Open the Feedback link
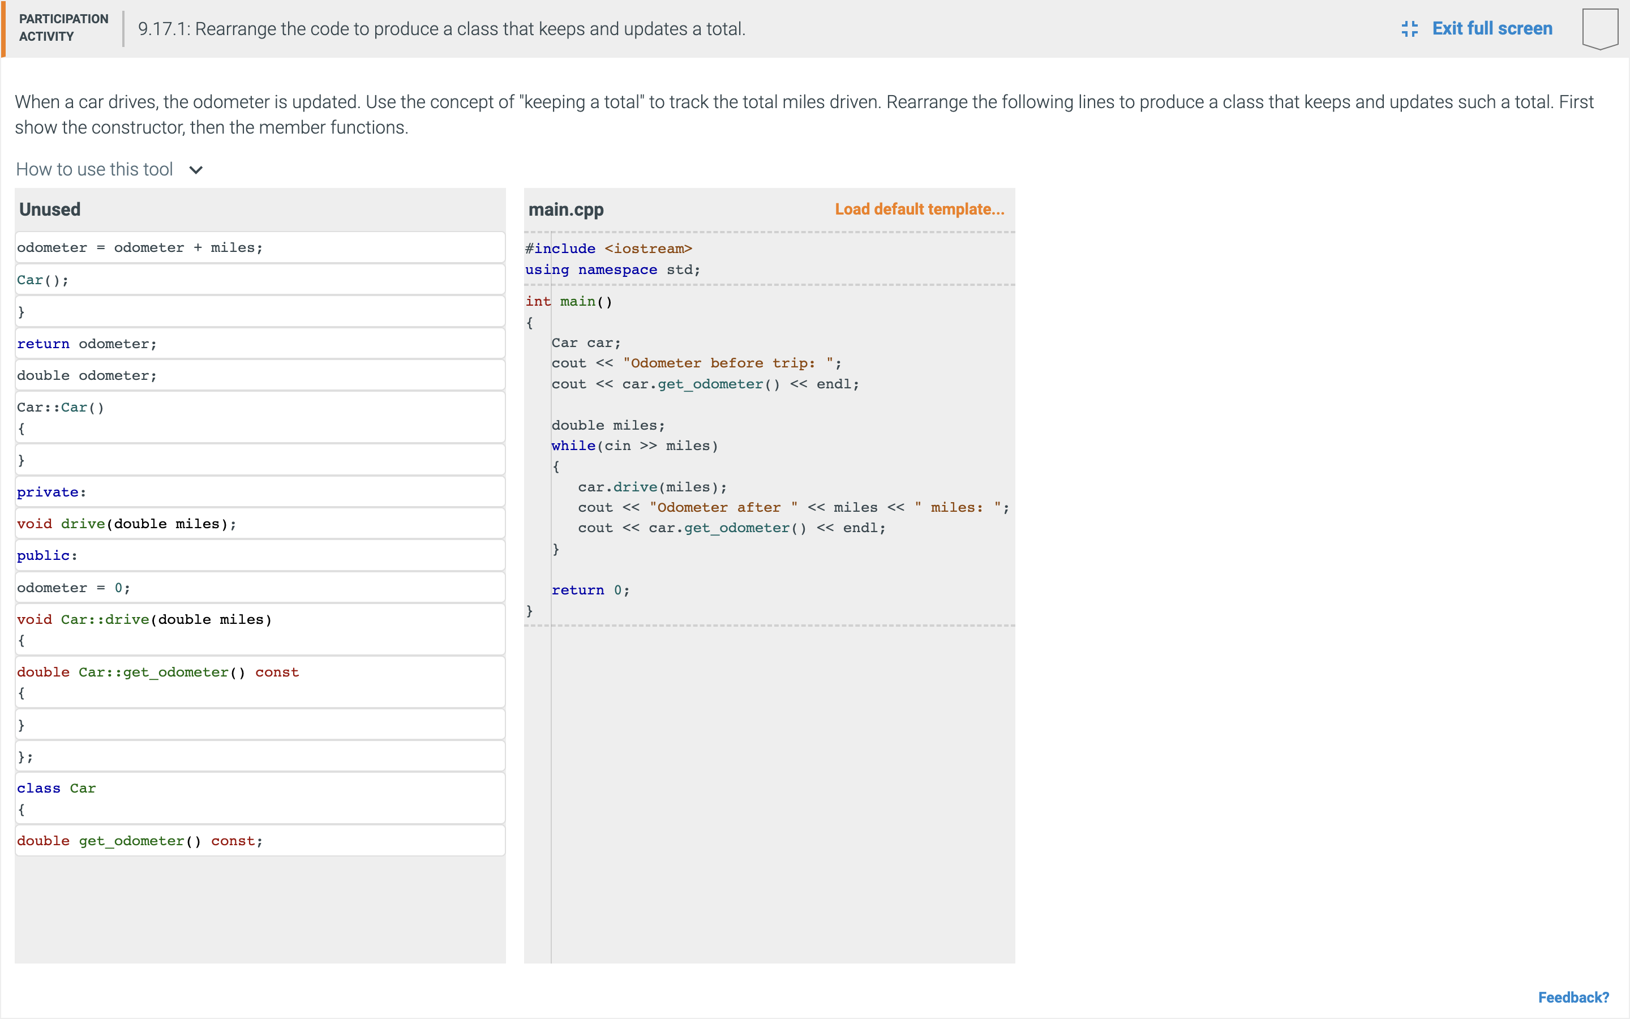The image size is (1630, 1019). (1573, 997)
